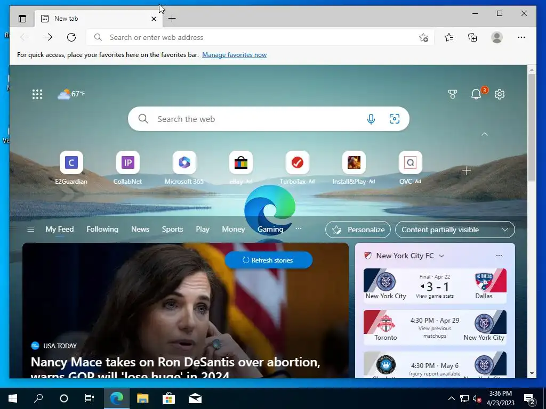Refresh the page in Edge toolbar
The width and height of the screenshot is (546, 409).
71,37
